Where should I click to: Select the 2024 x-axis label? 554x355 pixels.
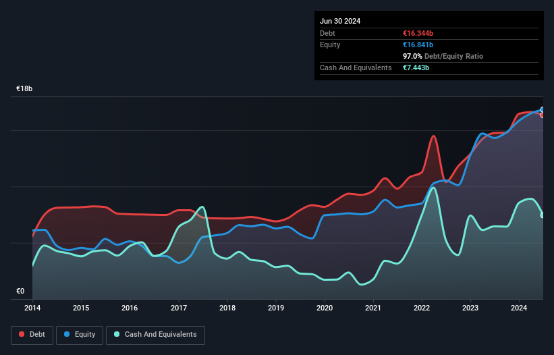(520, 307)
